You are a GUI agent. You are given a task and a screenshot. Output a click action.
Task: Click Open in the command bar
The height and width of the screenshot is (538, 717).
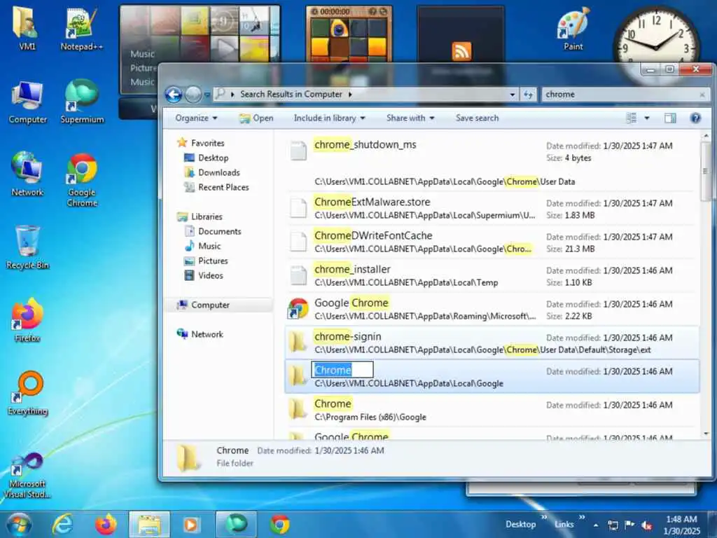click(256, 118)
